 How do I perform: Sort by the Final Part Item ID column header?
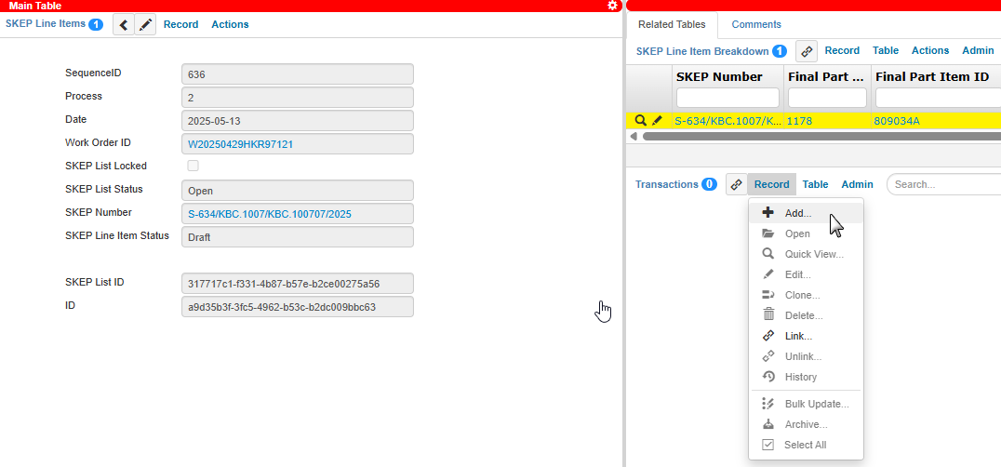[x=932, y=77]
